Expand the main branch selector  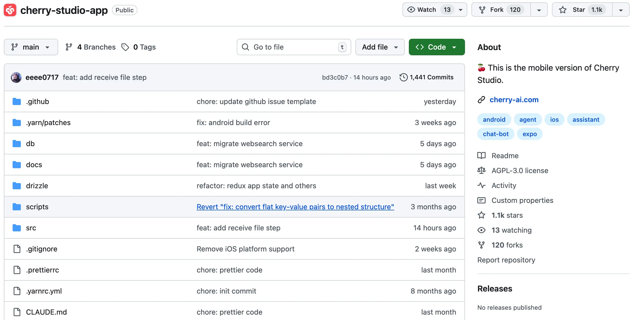pyautogui.click(x=31, y=47)
